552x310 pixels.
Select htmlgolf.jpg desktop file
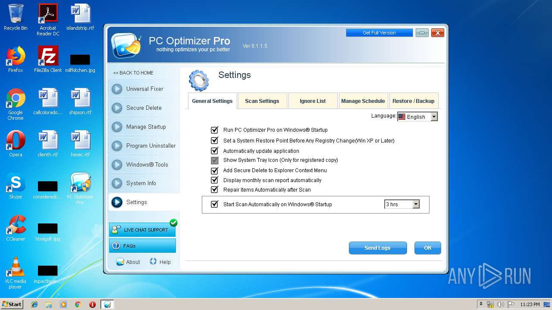coord(48,231)
